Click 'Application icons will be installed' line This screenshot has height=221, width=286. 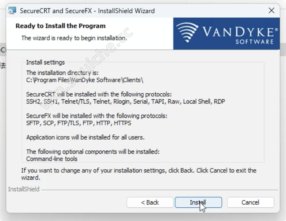pyautogui.click(x=85, y=137)
